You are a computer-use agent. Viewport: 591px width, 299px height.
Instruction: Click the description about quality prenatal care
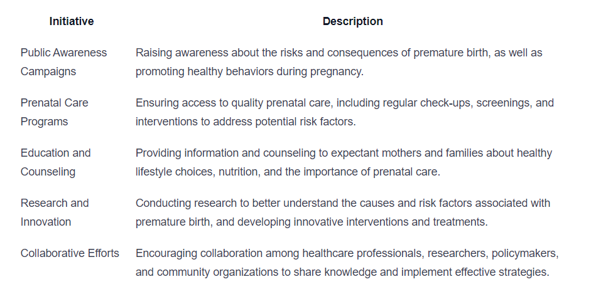[x=345, y=112]
